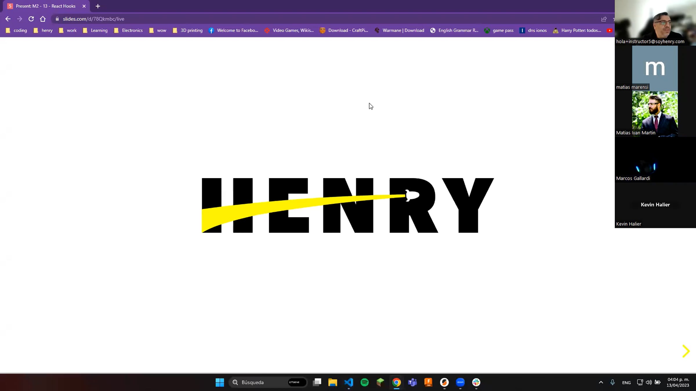Open the game pass bookmark
The height and width of the screenshot is (391, 696).
click(x=499, y=30)
